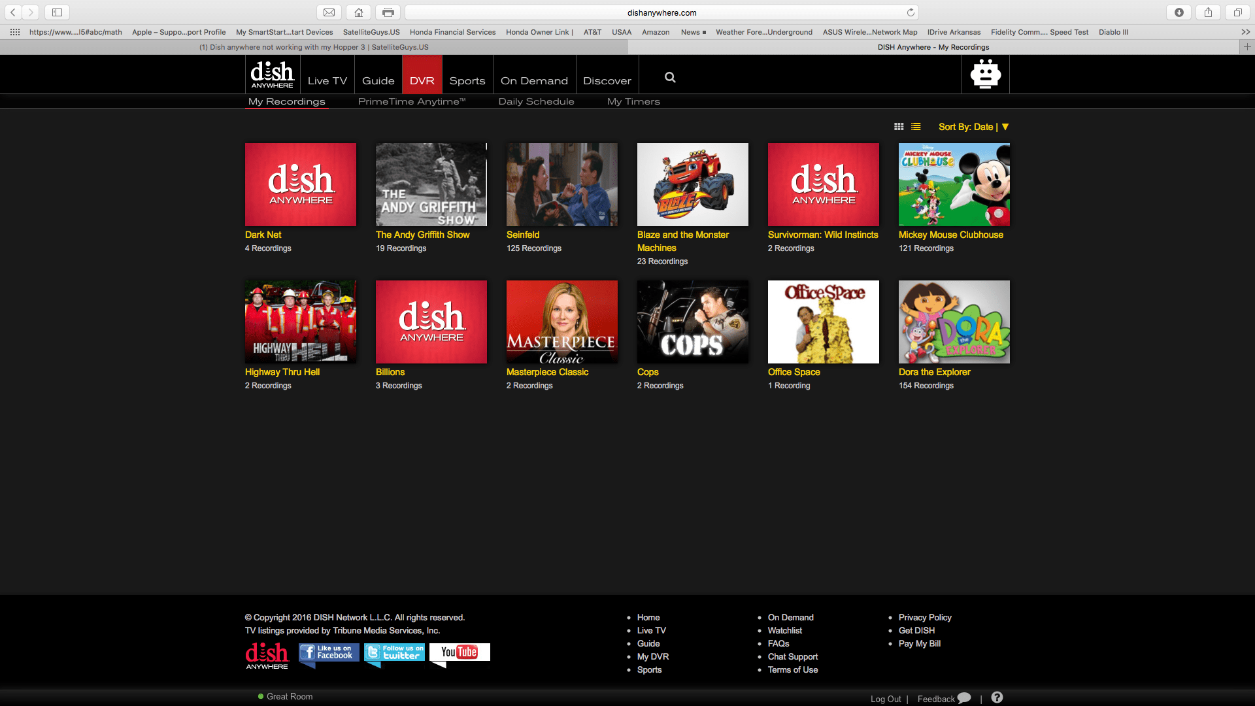Select the My Recordings sub-tab
This screenshot has width=1255, height=706.
(x=286, y=101)
